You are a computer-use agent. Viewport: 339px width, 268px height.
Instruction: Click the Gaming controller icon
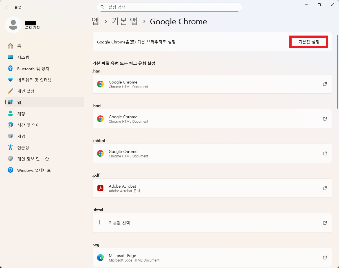[10, 136]
